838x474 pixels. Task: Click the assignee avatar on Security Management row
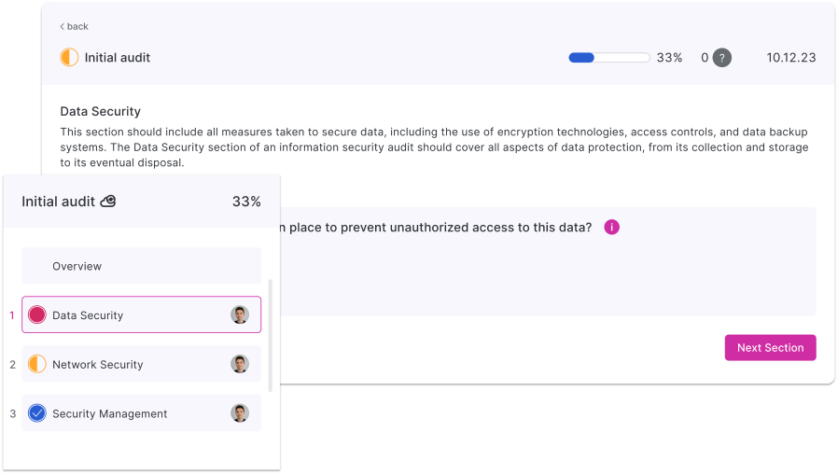[240, 413]
